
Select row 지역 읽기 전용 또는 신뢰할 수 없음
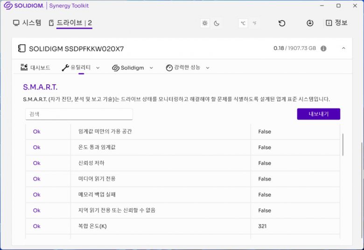[182, 210]
